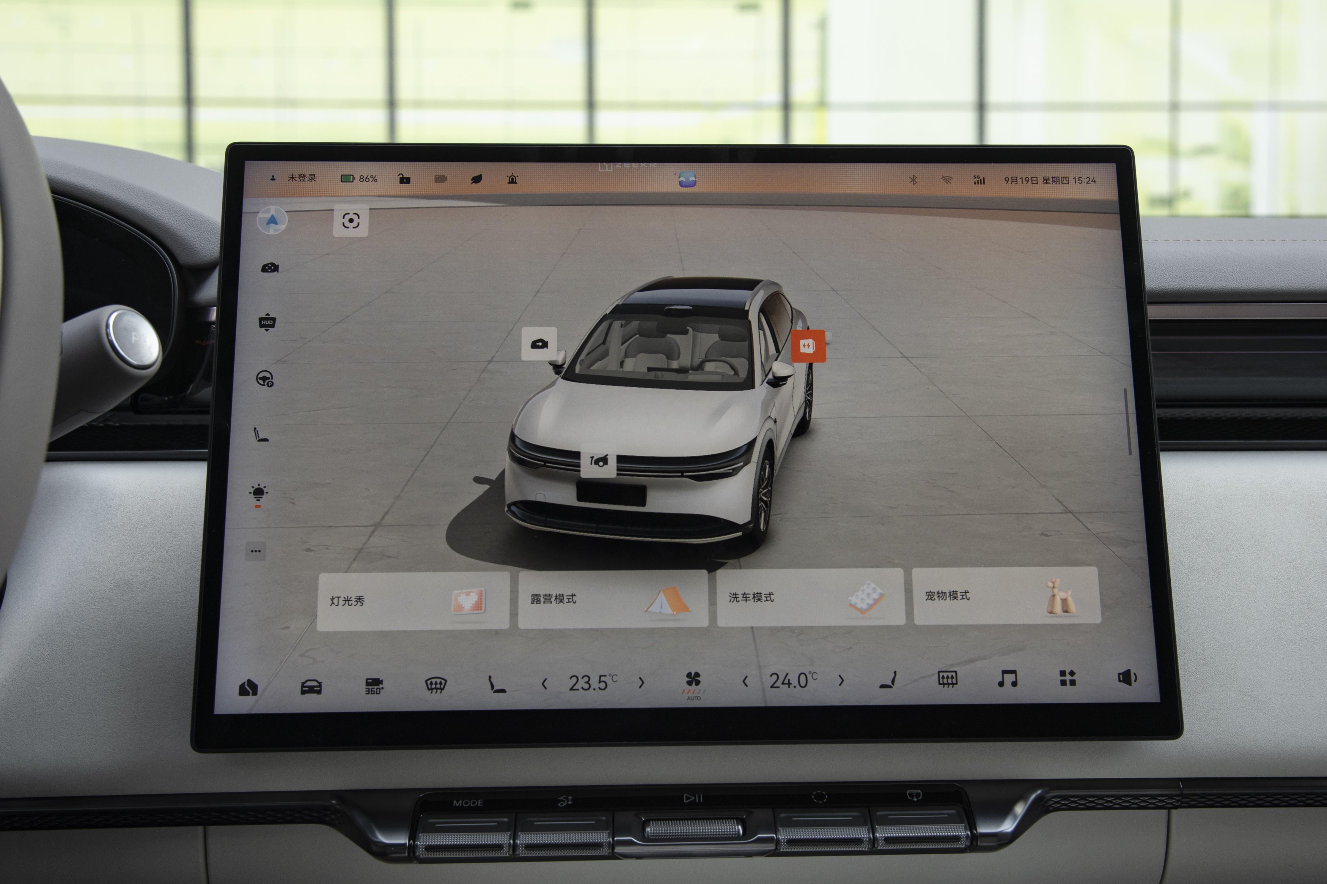Viewport: 1327px width, 884px height.
Task: Lower the driver temperature from 23.5°C
Action: point(545,684)
